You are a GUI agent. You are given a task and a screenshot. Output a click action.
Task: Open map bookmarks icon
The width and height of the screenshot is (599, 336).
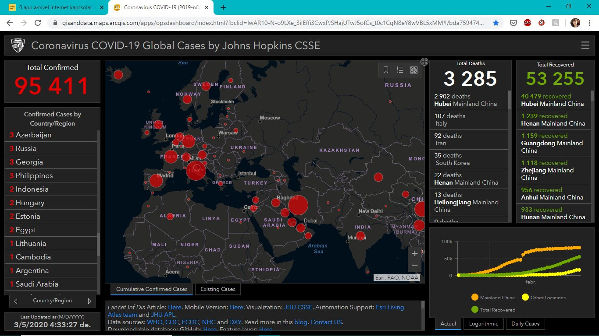386,70
